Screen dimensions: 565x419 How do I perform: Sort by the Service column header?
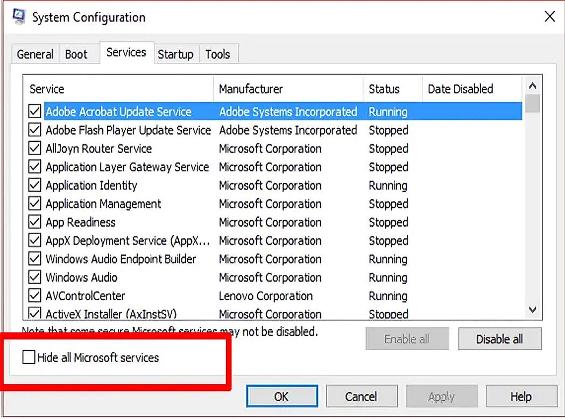point(118,89)
